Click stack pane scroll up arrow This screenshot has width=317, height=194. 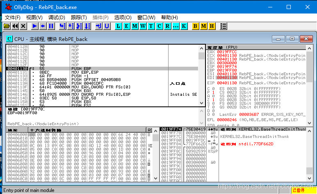click(x=309, y=131)
